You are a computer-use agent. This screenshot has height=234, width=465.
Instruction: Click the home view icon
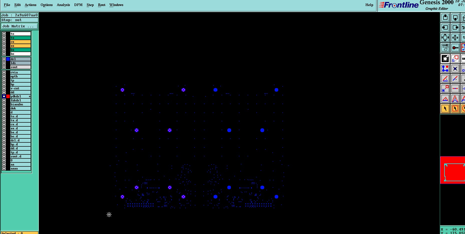point(463,18)
